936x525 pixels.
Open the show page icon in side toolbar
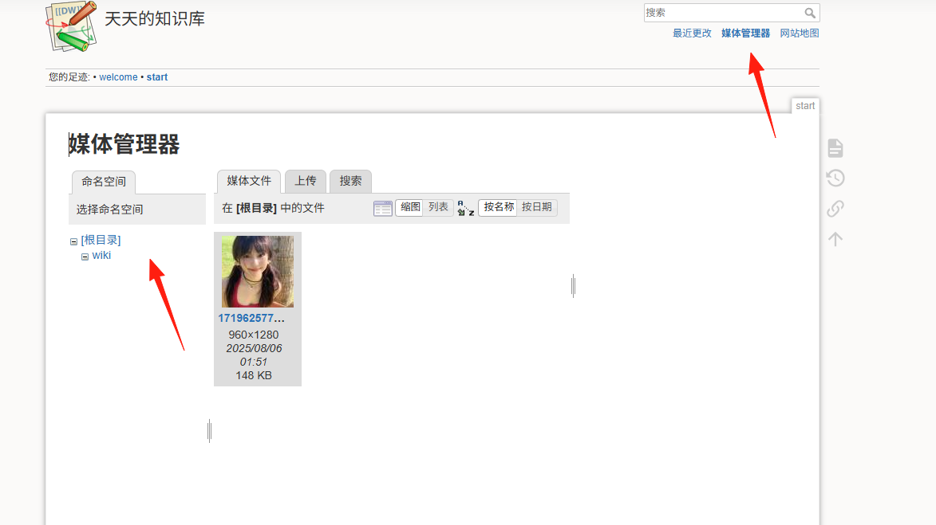(x=835, y=148)
